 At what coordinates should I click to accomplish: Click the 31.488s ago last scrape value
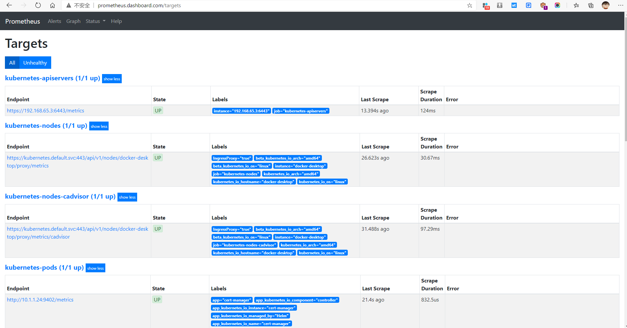coord(375,229)
